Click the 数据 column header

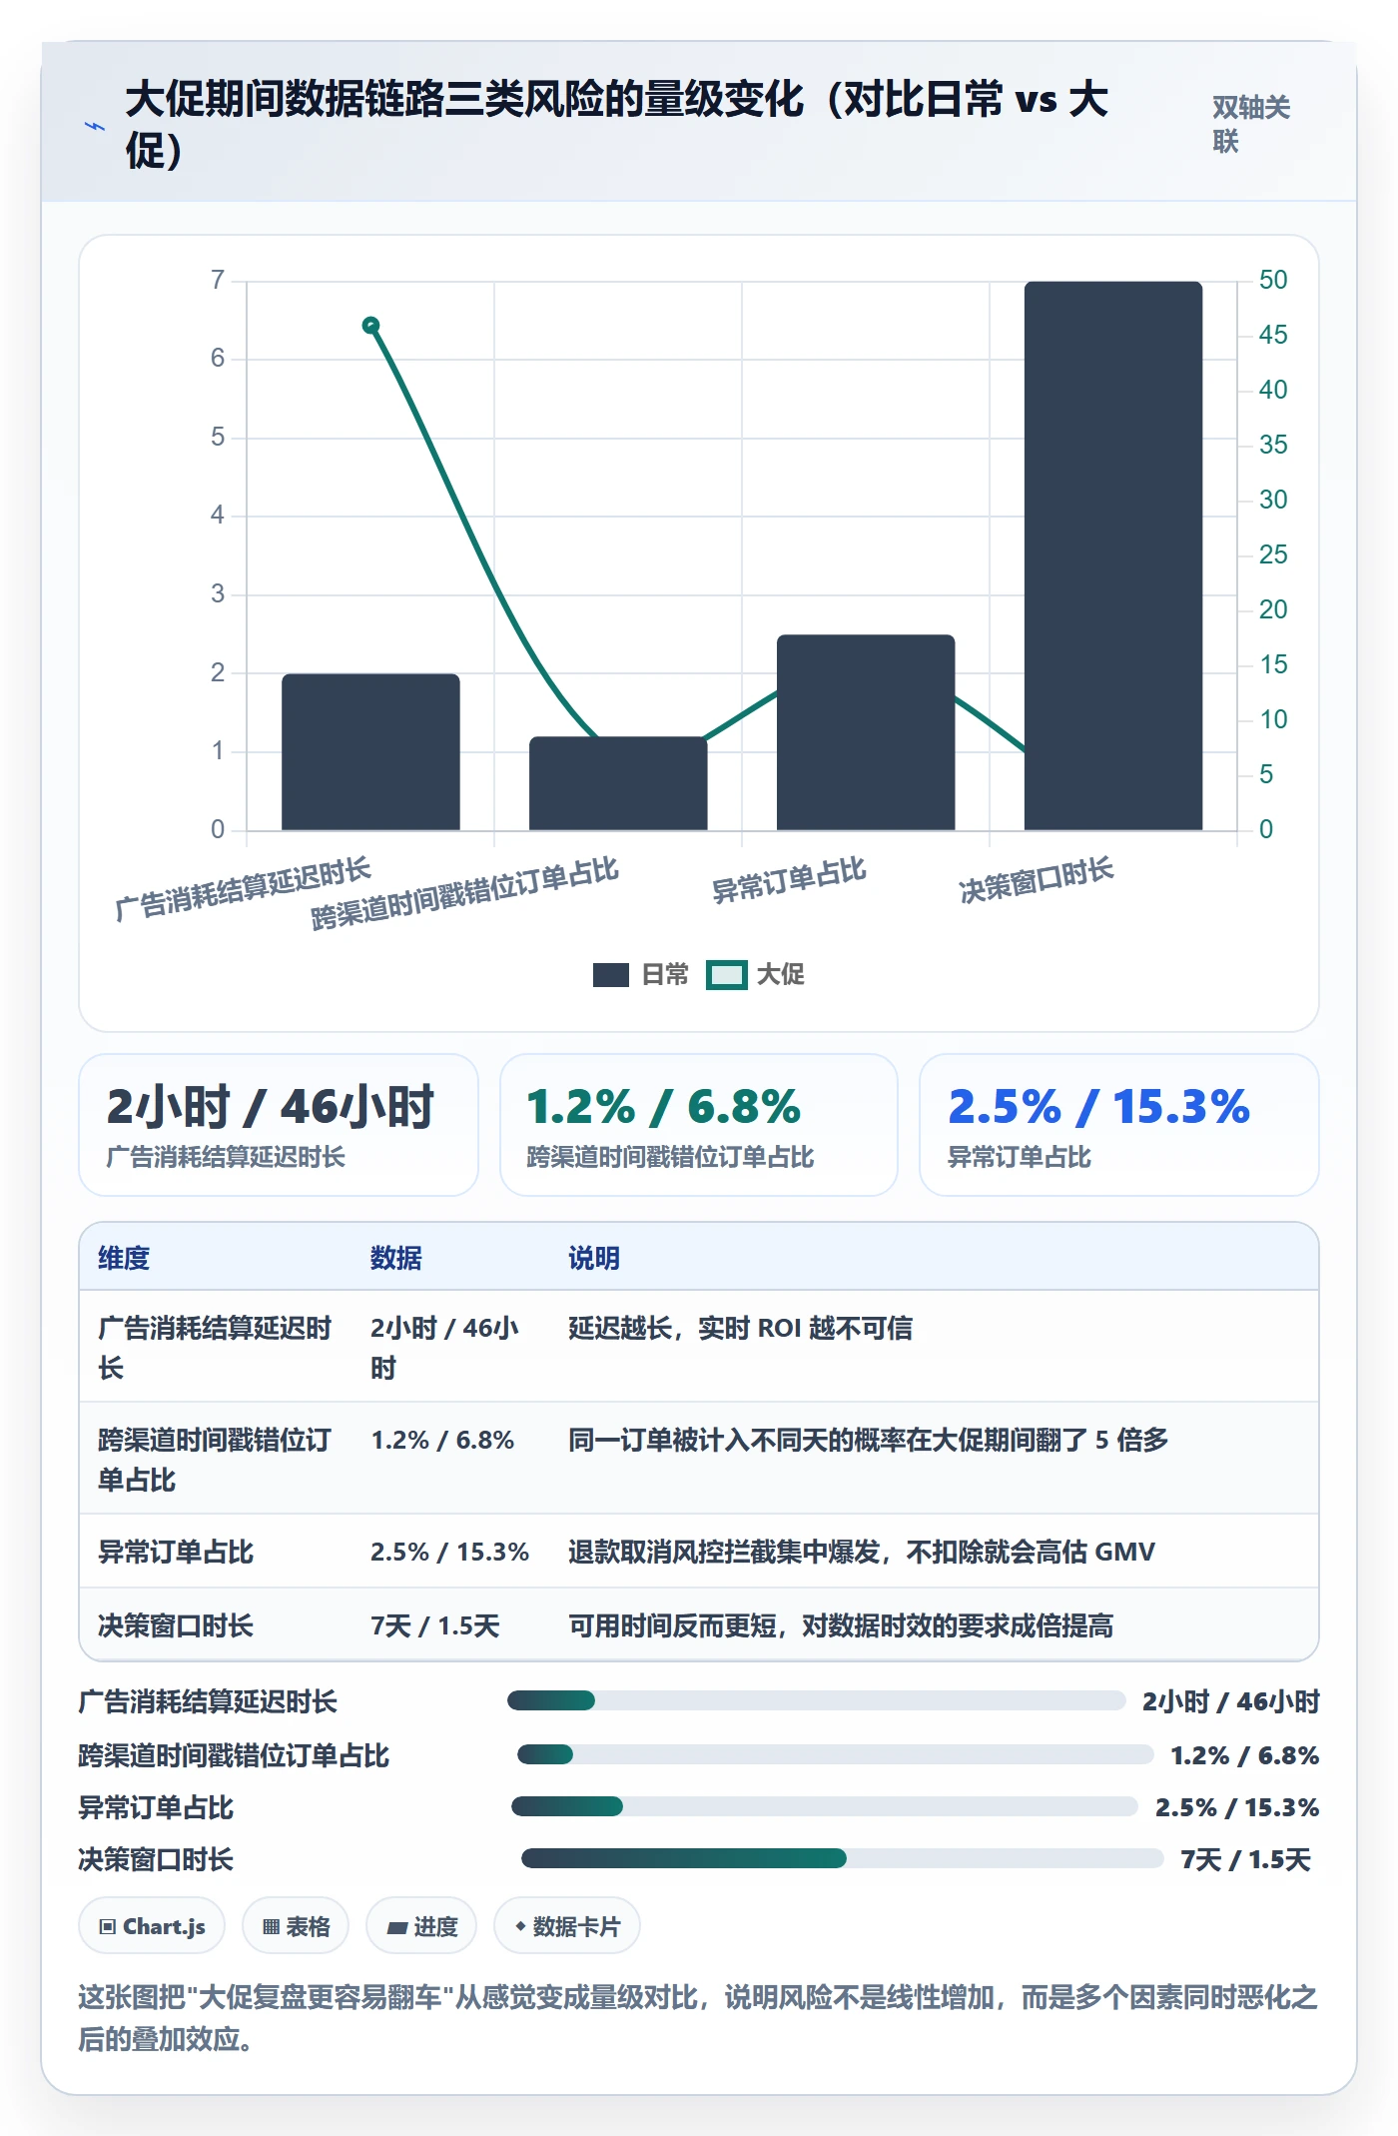[396, 1258]
